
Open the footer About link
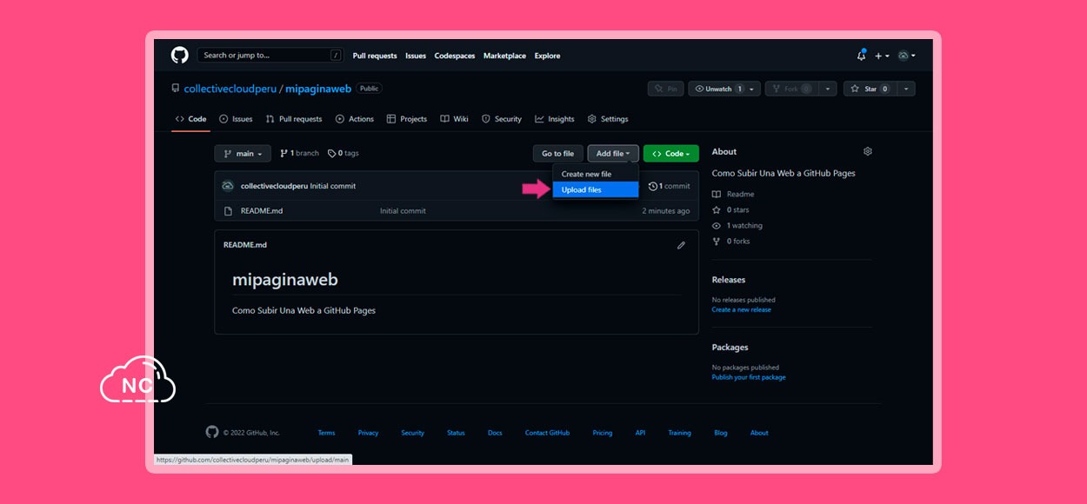[759, 433]
